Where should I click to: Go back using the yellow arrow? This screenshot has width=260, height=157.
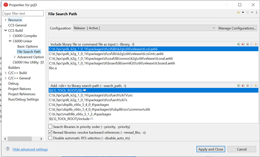[238, 13]
